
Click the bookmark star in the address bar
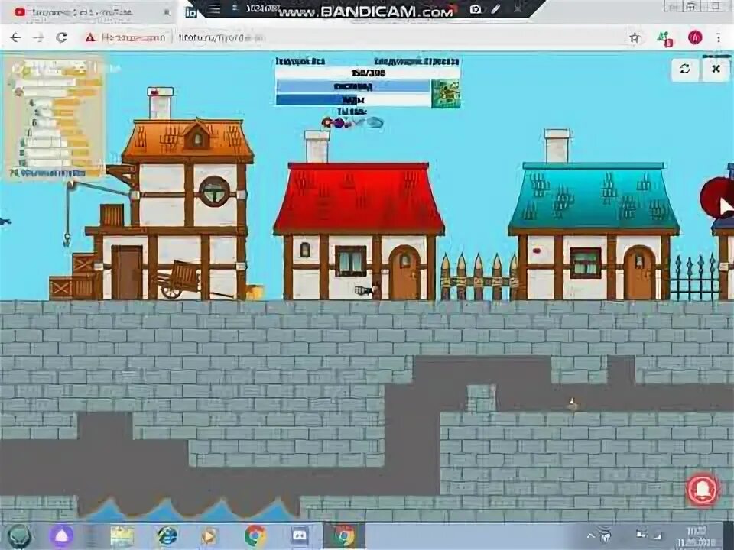pos(633,37)
